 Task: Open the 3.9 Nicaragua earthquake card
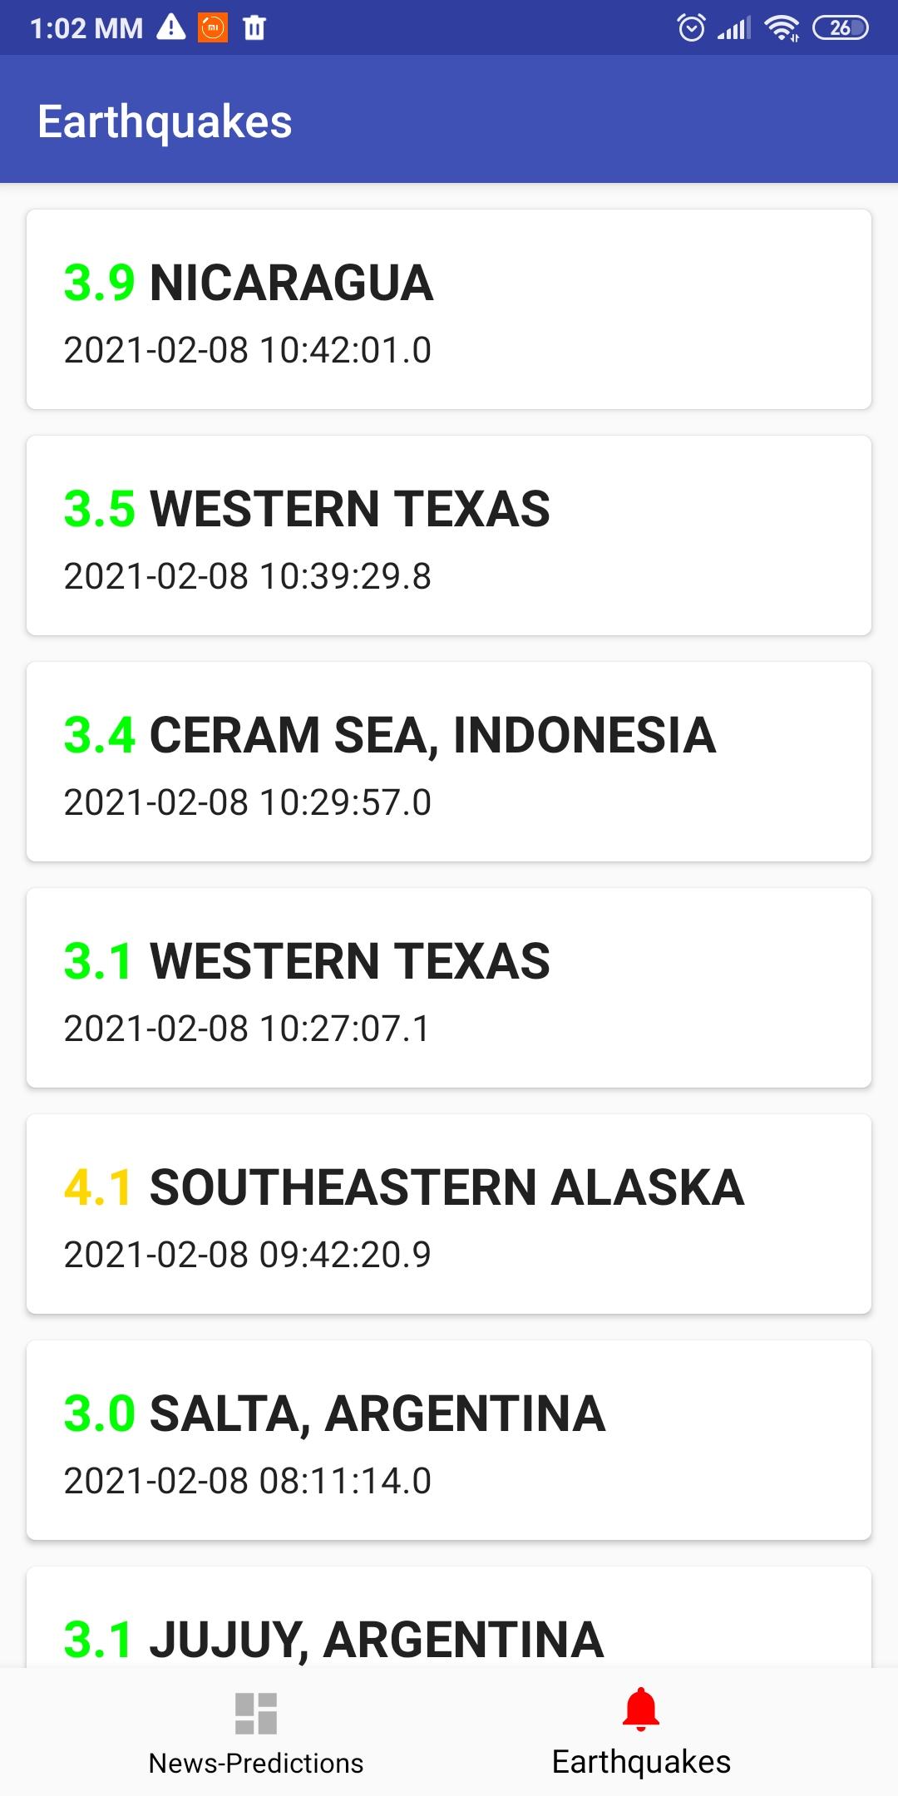click(x=449, y=309)
